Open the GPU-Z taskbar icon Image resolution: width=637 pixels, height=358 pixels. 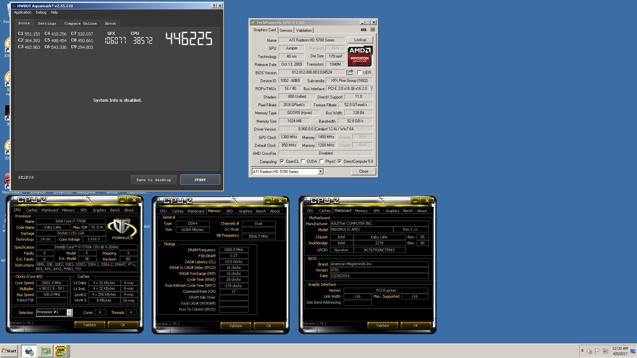46,351
